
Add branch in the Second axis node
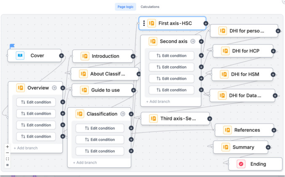click(158, 102)
